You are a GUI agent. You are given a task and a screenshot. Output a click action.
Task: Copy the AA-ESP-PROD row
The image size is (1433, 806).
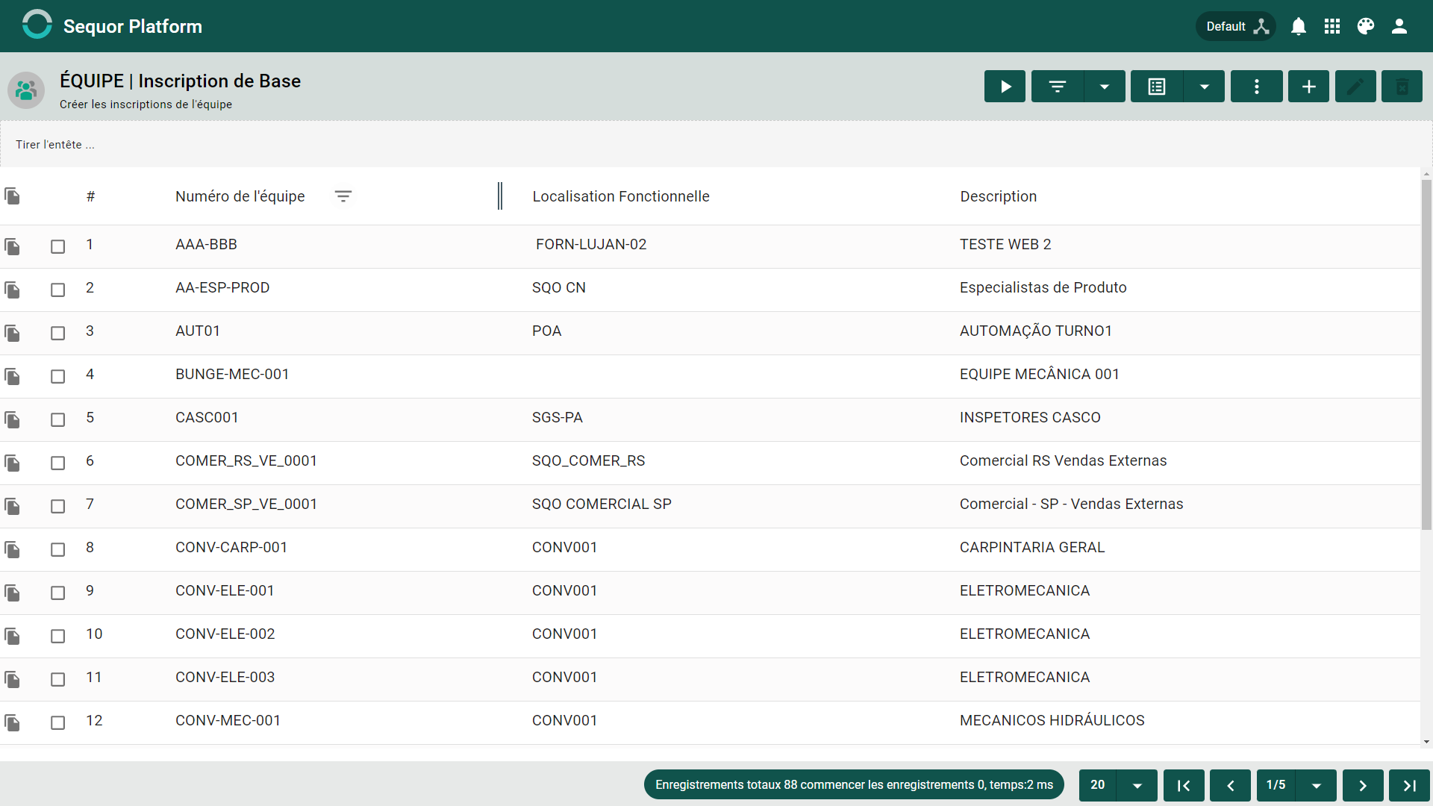(x=12, y=290)
